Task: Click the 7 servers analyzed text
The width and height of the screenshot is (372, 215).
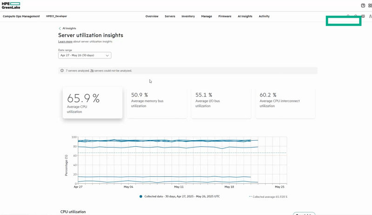Action: 78,71
